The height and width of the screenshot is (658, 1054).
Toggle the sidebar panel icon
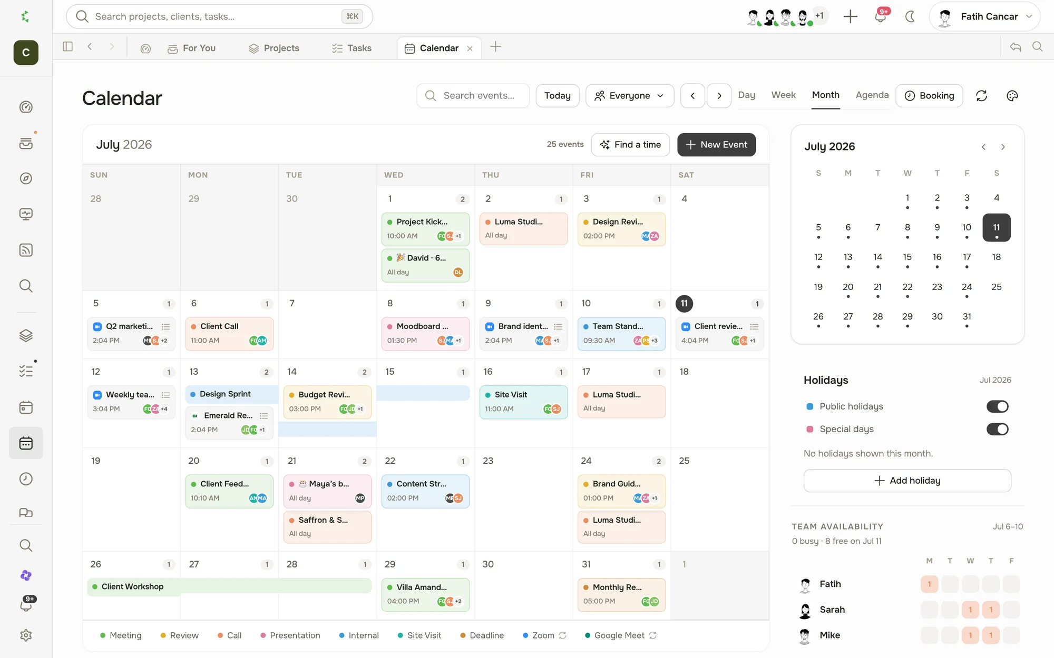click(67, 47)
